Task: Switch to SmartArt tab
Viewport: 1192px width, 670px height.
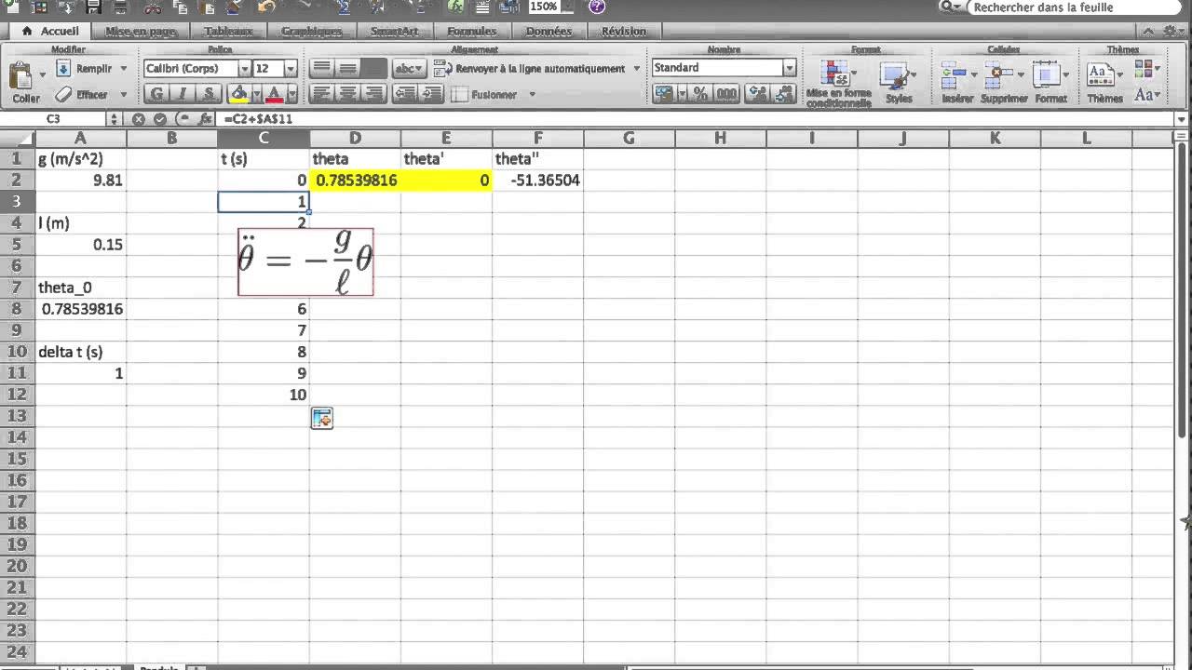Action: [x=394, y=31]
